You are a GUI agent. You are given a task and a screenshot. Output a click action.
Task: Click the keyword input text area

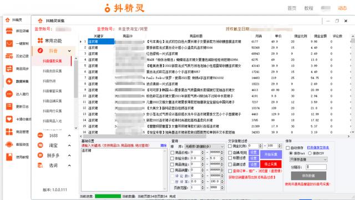pos(124,170)
